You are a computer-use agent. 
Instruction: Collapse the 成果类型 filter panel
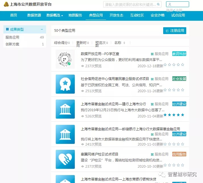42,29
